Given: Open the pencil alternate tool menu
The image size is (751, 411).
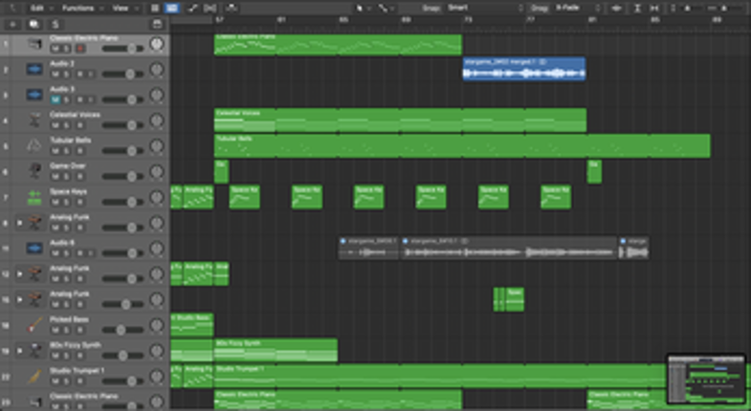Looking at the screenshot, I should tap(387, 9).
